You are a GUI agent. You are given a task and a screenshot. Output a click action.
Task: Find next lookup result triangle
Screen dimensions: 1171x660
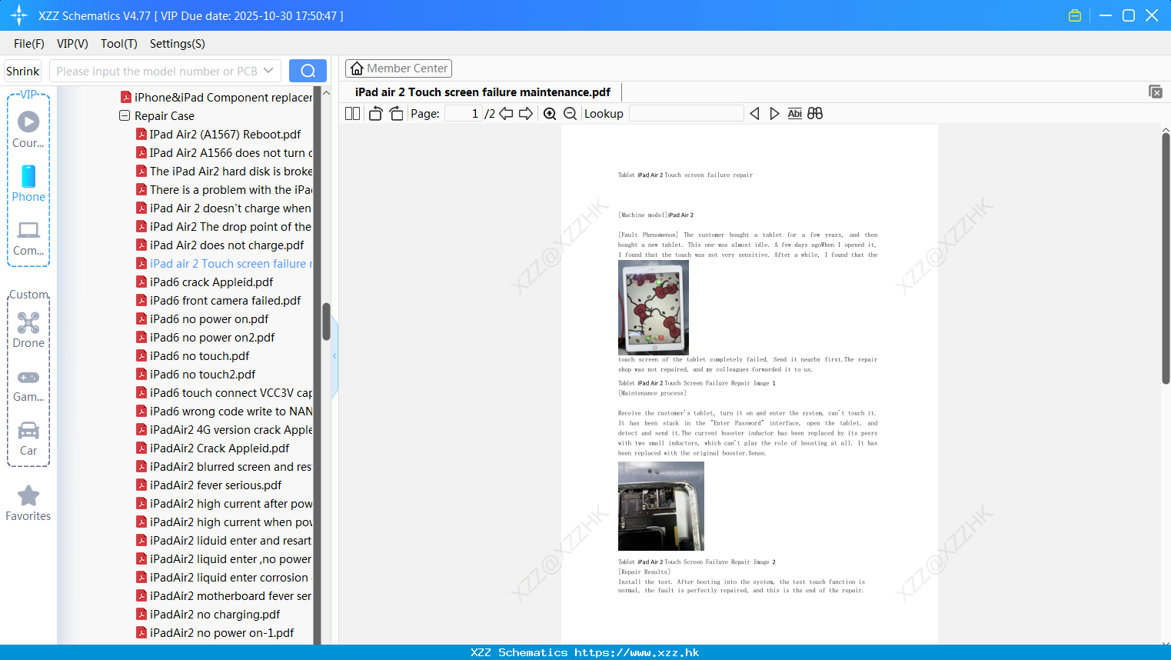(774, 114)
